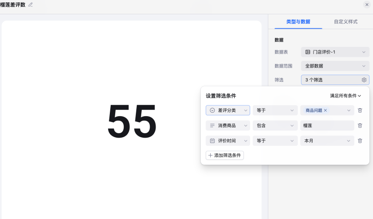Open filter settings via the gear icon
Image resolution: width=373 pixels, height=219 pixels.
(x=364, y=80)
